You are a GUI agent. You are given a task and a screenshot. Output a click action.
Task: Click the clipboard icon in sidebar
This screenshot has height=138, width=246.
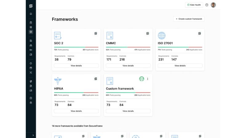pos(31,23)
